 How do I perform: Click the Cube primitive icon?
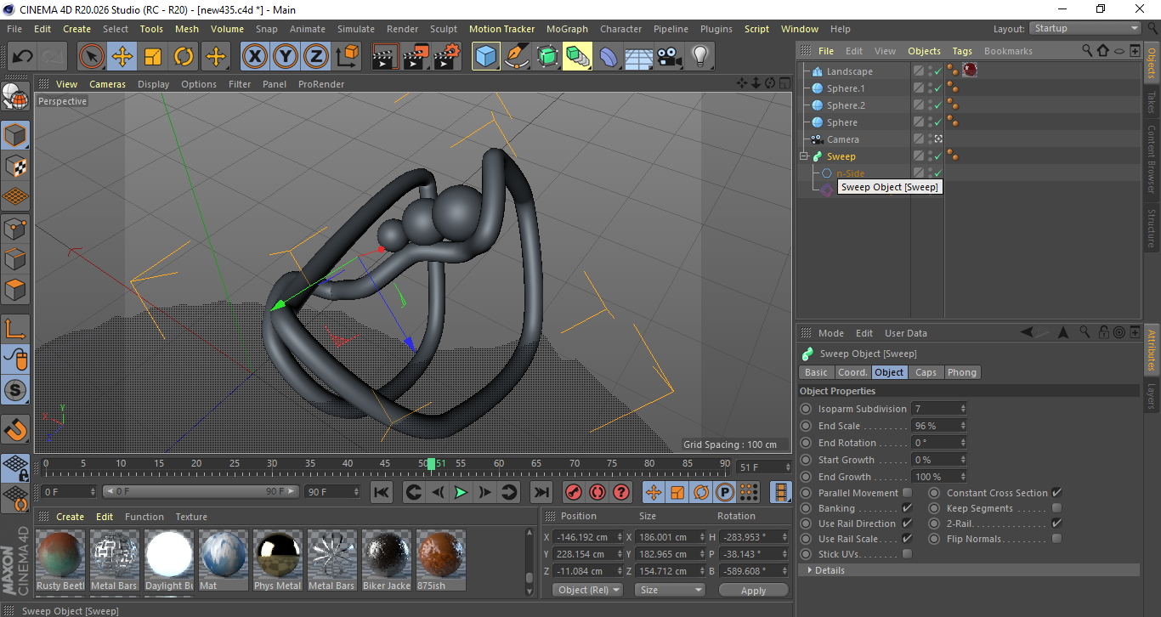(x=486, y=56)
